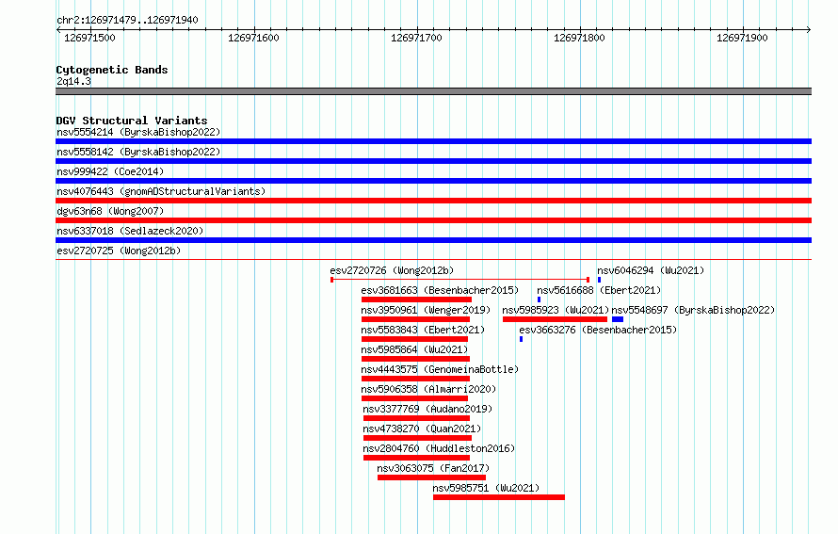Screen dimensions: 838x534
Task: Click thin red span of esv2720726
Action: (460, 280)
